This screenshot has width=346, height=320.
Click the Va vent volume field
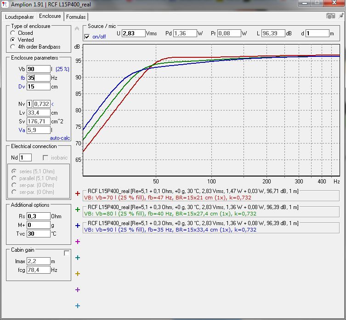(39, 130)
